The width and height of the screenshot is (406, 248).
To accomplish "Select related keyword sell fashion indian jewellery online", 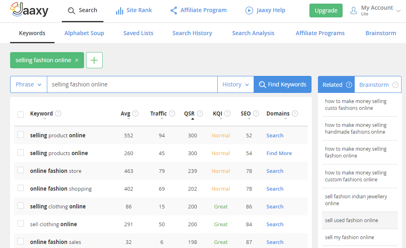I will 360,200.
